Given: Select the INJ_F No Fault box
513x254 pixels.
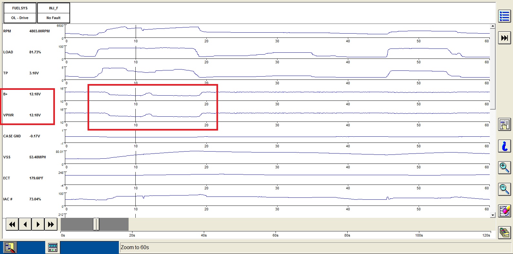Looking at the screenshot, I should [54, 13].
